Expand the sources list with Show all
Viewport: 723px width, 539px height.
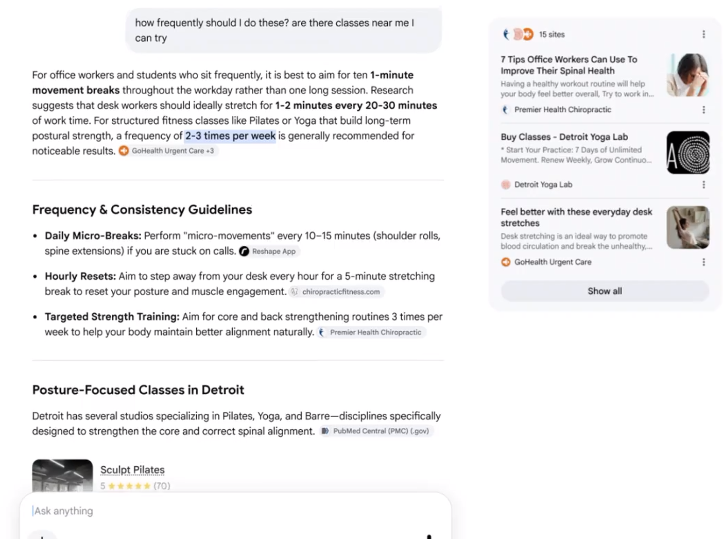coord(605,291)
